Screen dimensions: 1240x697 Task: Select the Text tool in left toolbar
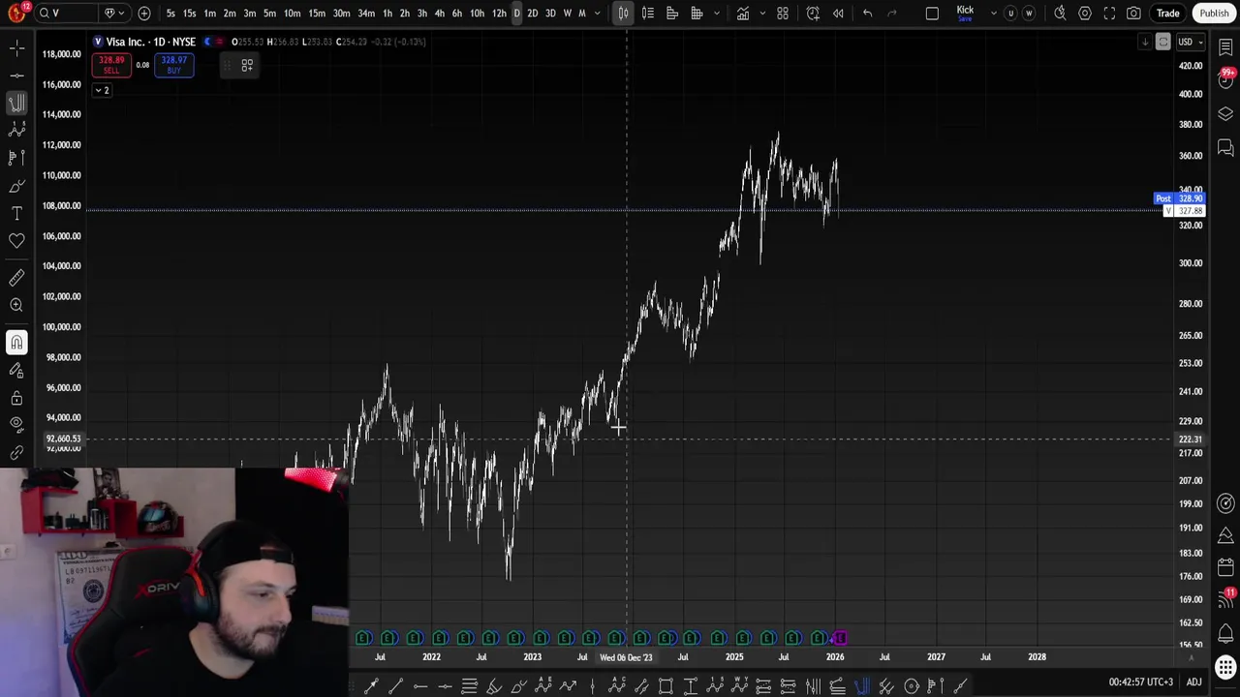[16, 213]
